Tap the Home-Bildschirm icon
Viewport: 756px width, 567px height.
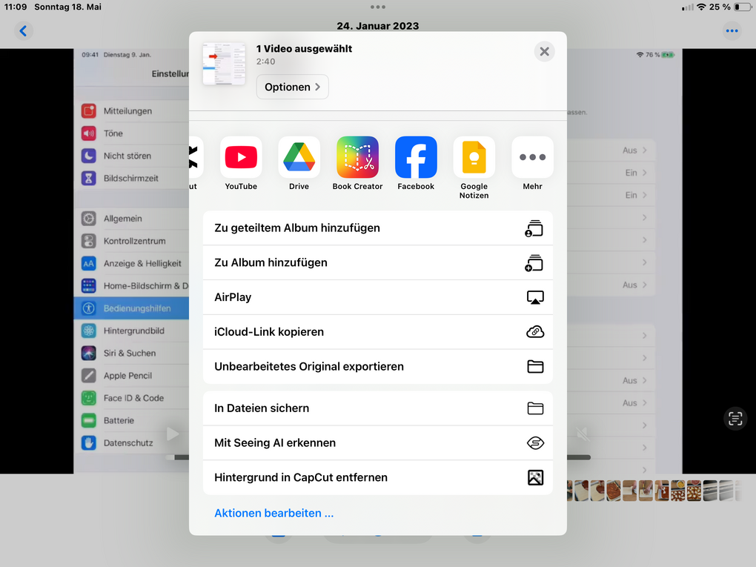coord(89,286)
